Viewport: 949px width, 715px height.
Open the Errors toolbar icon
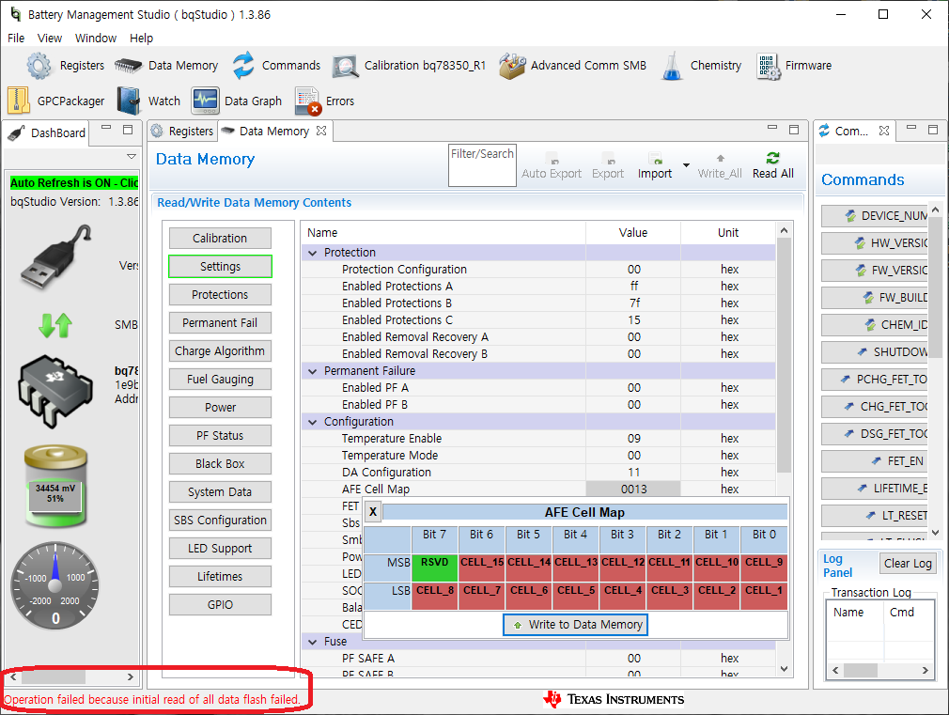click(x=308, y=101)
